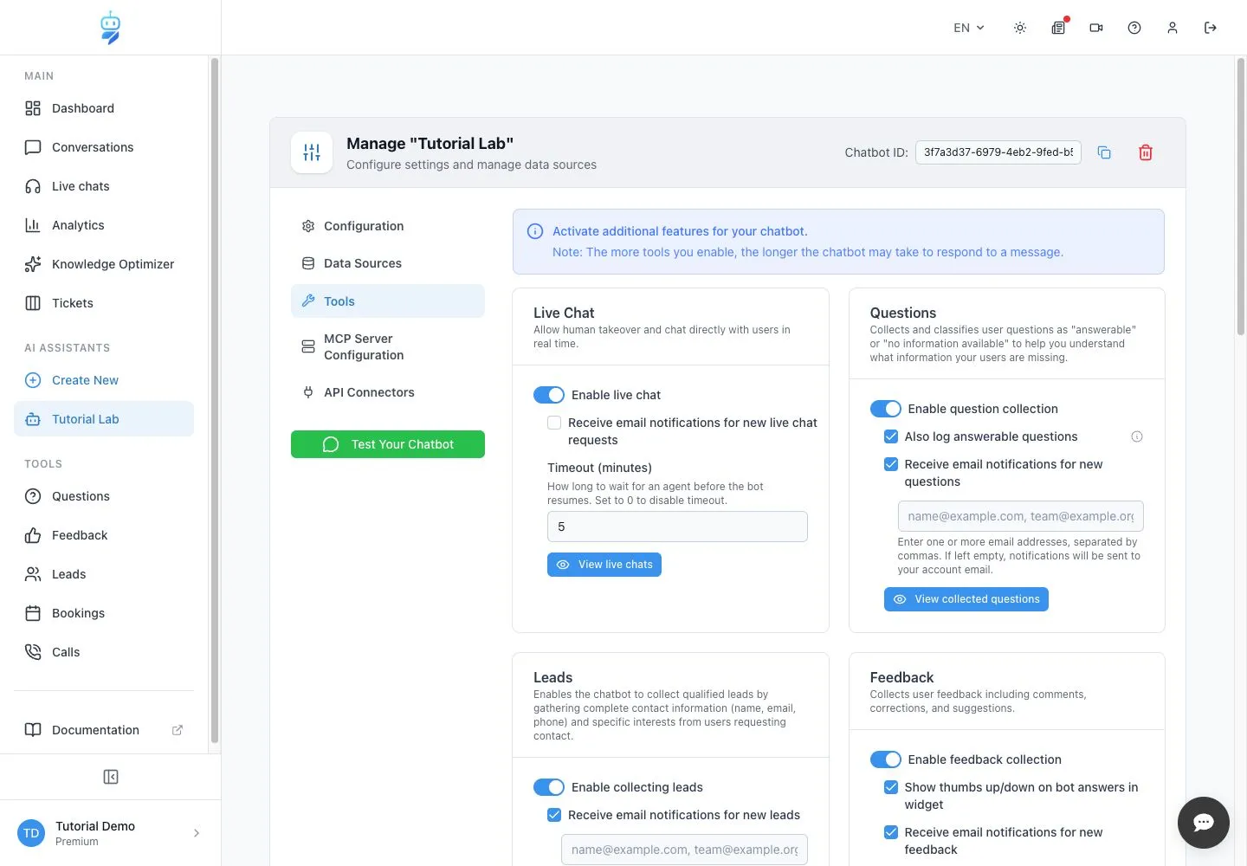Image resolution: width=1247 pixels, height=866 pixels.
Task: Uncheck email notifications for new feedback
Action: coord(890,832)
